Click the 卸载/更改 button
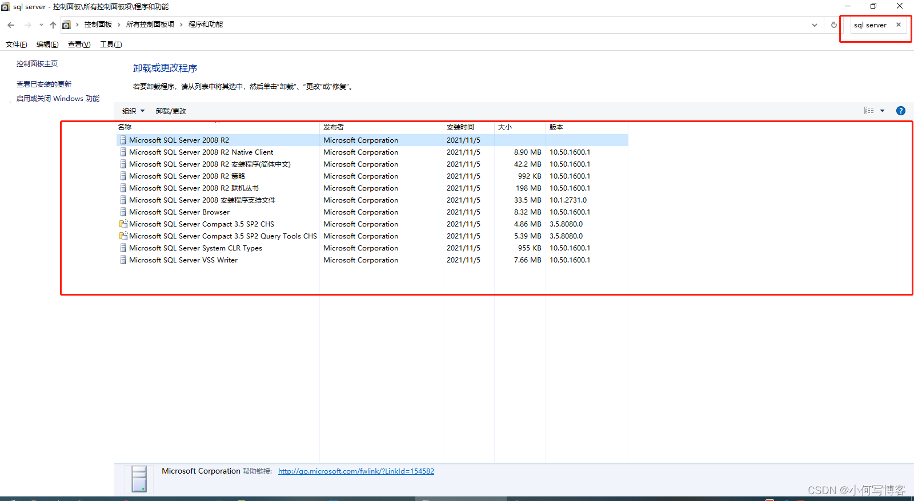 coord(171,111)
